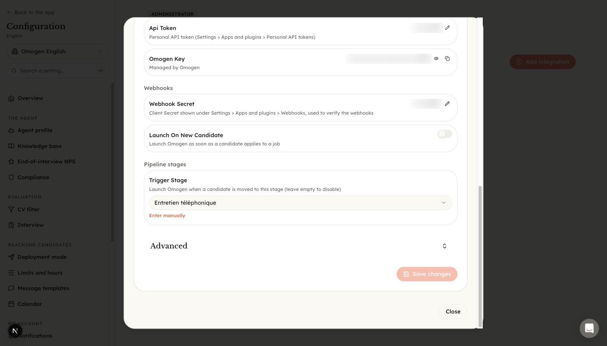Click the Webhooks section heading
The width and height of the screenshot is (607, 346).
coord(158,88)
